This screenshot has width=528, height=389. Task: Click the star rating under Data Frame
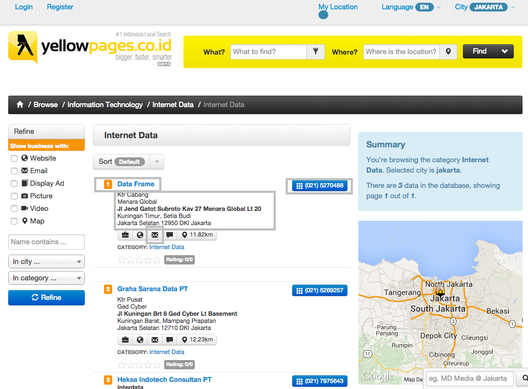[x=139, y=260]
